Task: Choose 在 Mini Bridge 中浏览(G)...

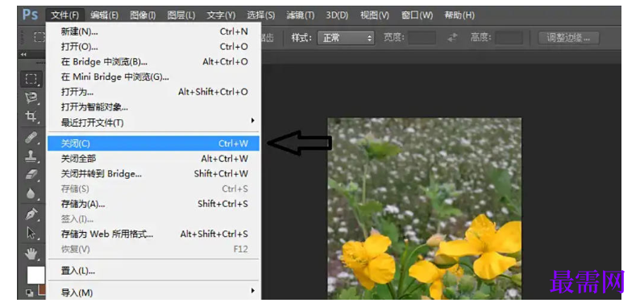Action: 153,77
